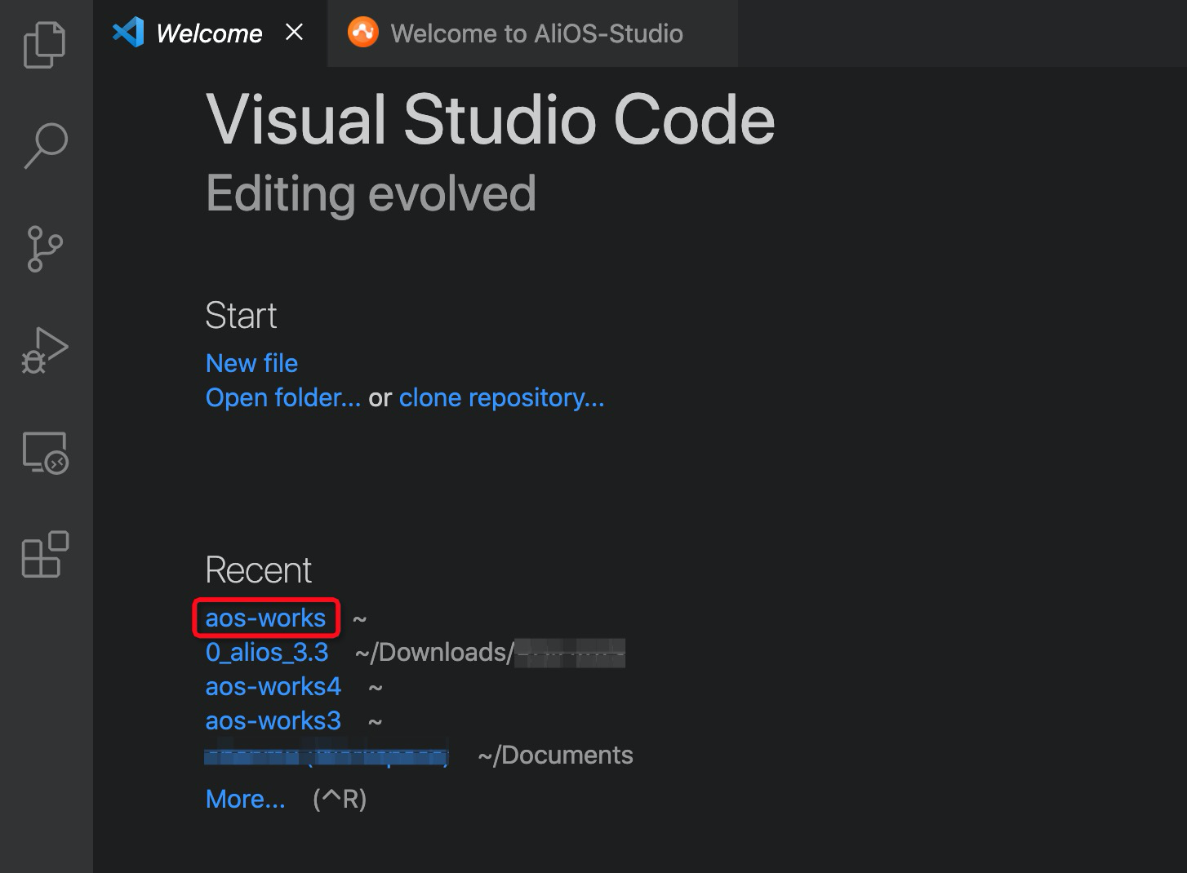The height and width of the screenshot is (873, 1187).
Task: Show the Source Control panel
Action: pos(45,248)
